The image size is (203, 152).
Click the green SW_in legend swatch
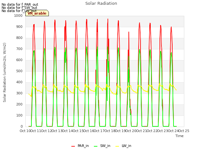point(95,146)
